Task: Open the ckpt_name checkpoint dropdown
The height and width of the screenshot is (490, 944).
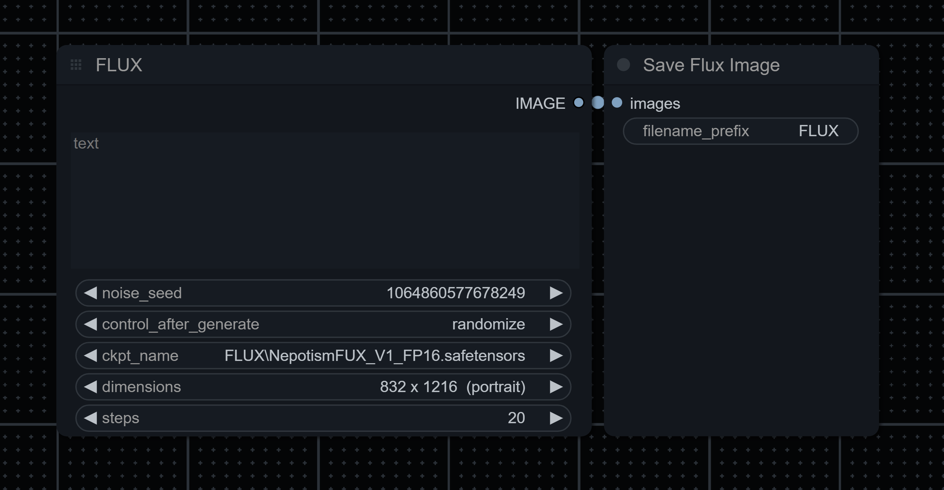Action: [x=374, y=356]
